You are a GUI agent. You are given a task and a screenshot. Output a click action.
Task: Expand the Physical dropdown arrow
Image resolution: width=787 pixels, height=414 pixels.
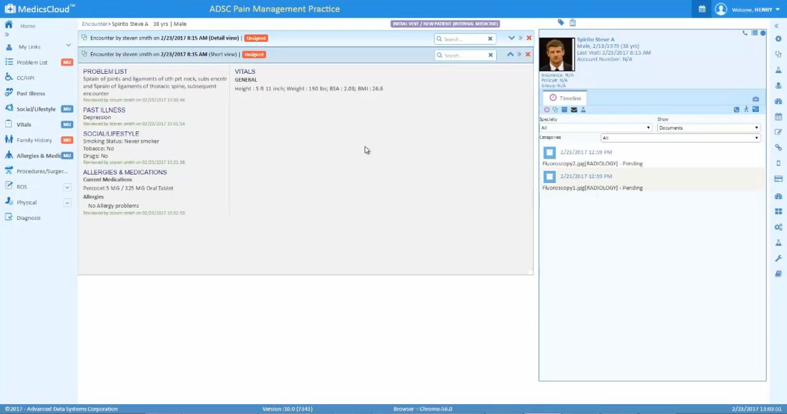(67, 203)
